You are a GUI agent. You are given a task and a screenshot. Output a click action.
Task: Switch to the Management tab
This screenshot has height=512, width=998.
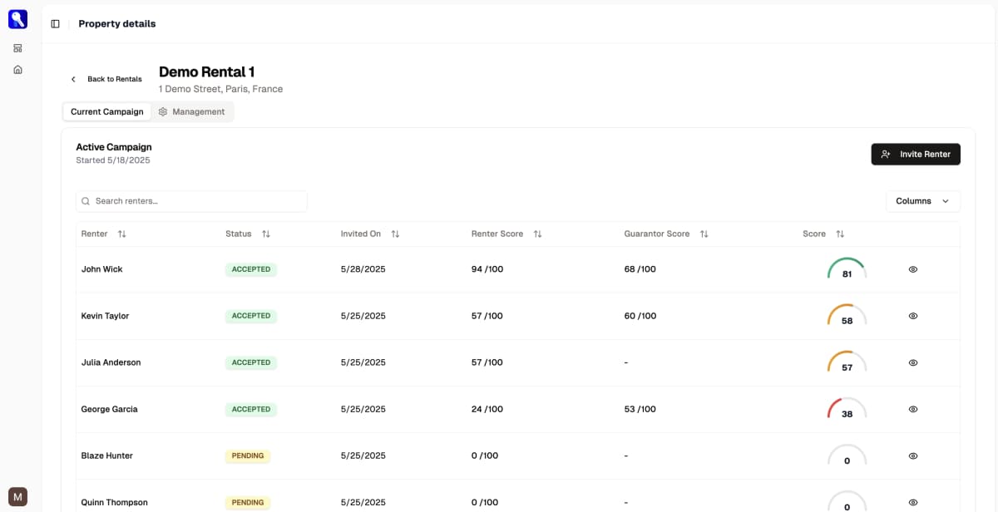[191, 112]
